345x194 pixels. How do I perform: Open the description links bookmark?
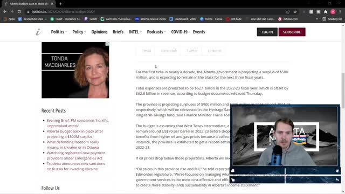32,19
